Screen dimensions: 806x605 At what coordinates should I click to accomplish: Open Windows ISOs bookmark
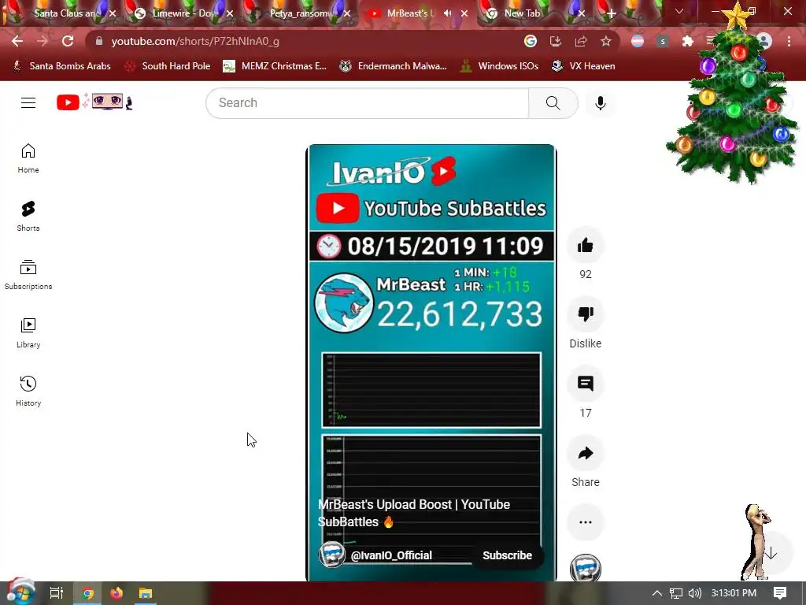(x=499, y=66)
